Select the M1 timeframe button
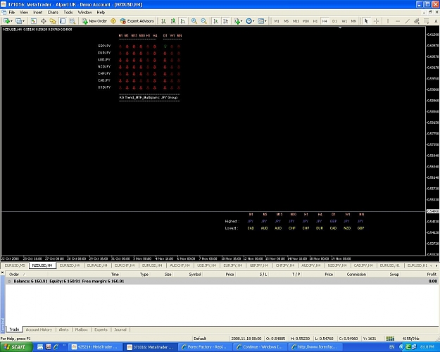440x352 pixels. pyautogui.click(x=277, y=21)
